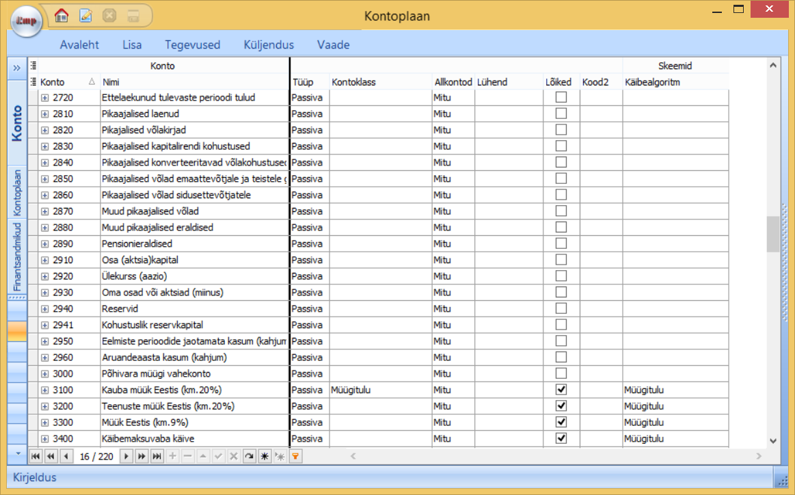Click the orange filter funnel icon
The image size is (795, 495).
coord(295,456)
